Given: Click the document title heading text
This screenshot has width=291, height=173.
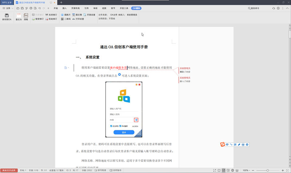Looking at the screenshot, I should point(124,47).
